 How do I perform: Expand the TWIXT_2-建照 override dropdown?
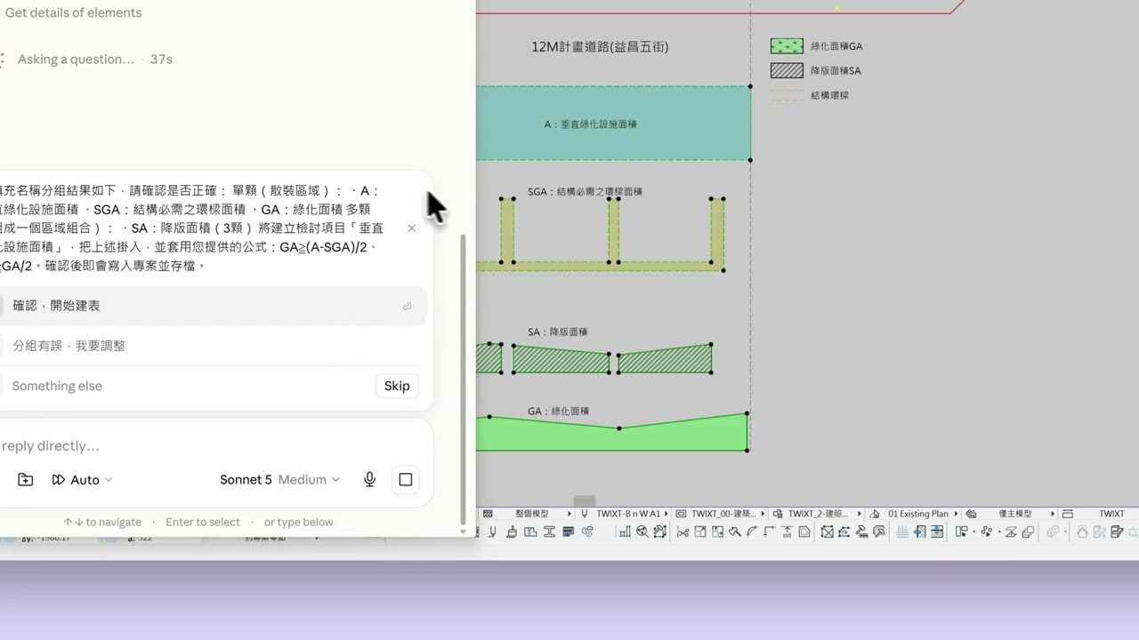(x=860, y=514)
